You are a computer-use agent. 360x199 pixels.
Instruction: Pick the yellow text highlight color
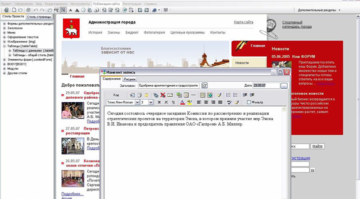click(189, 102)
